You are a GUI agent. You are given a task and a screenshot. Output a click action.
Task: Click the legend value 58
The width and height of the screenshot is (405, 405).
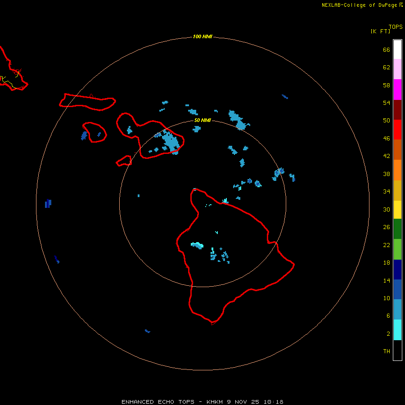point(387,85)
